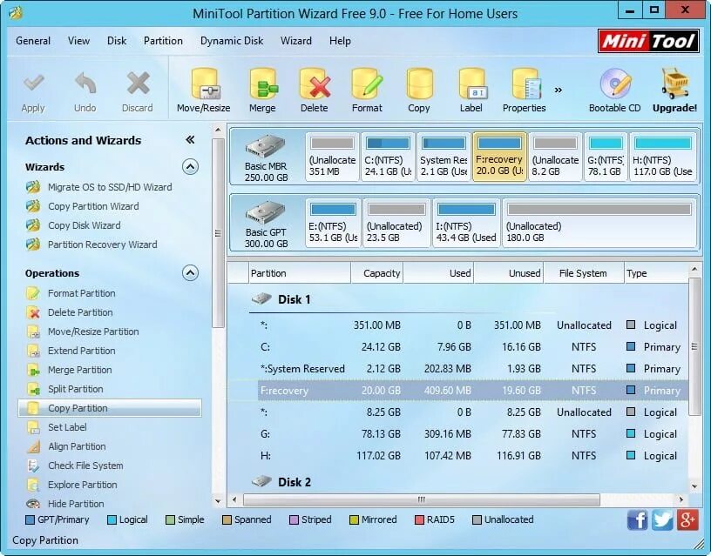Select I:(NTFS) 43.4 GB block
The image size is (711, 556).
click(x=466, y=224)
